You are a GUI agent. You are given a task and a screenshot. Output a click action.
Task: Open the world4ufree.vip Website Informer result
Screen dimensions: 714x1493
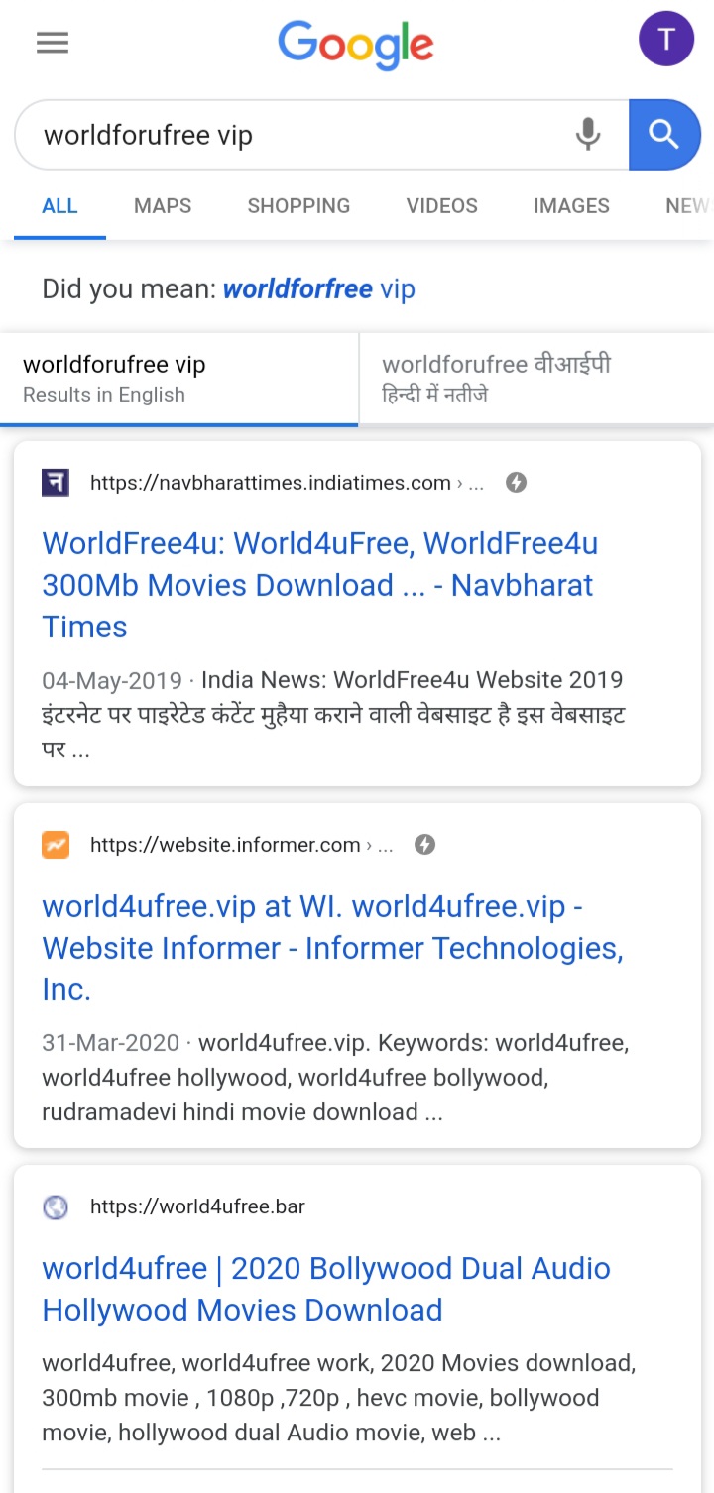332,948
